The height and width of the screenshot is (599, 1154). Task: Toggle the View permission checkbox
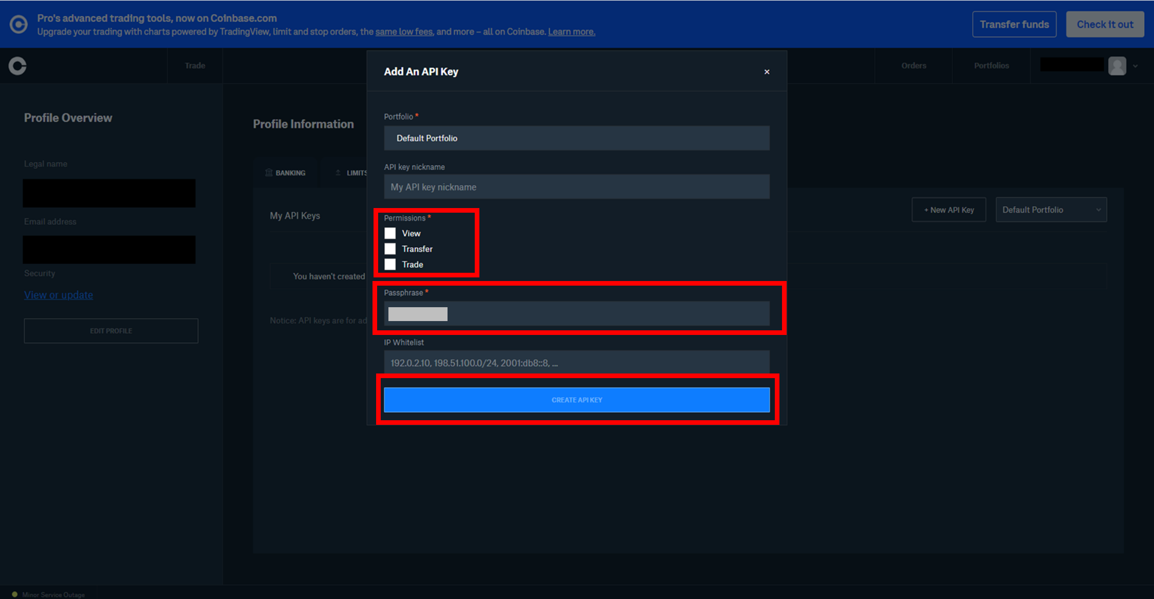coord(390,233)
